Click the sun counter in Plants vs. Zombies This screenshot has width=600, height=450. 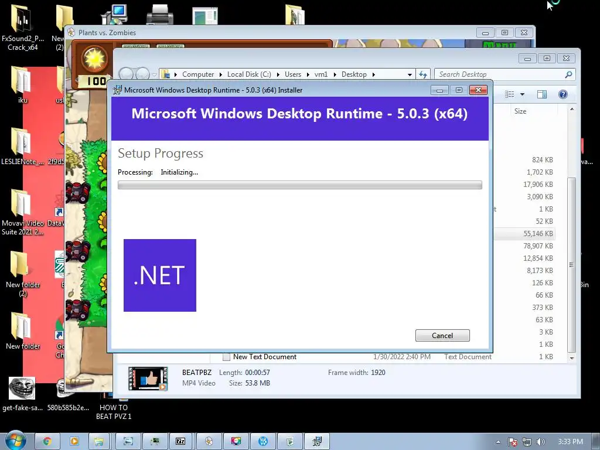93,64
